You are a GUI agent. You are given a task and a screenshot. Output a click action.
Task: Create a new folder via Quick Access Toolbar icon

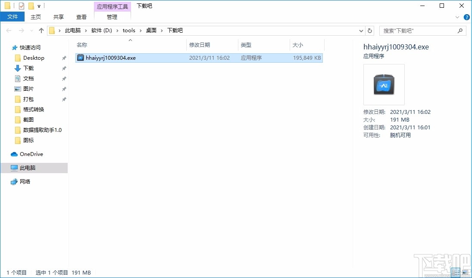point(31,6)
